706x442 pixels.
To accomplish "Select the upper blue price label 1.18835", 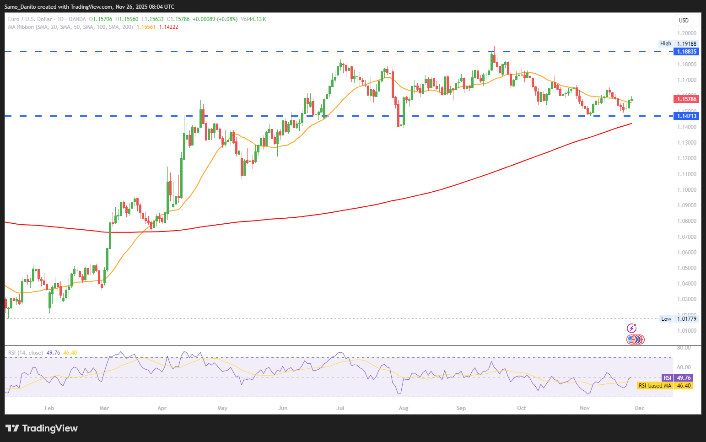I will pyautogui.click(x=686, y=52).
